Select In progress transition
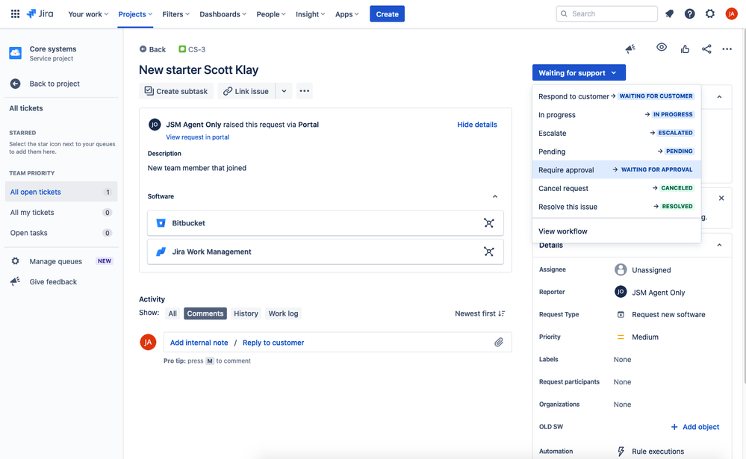Image resolution: width=746 pixels, height=459 pixels. 617,115
